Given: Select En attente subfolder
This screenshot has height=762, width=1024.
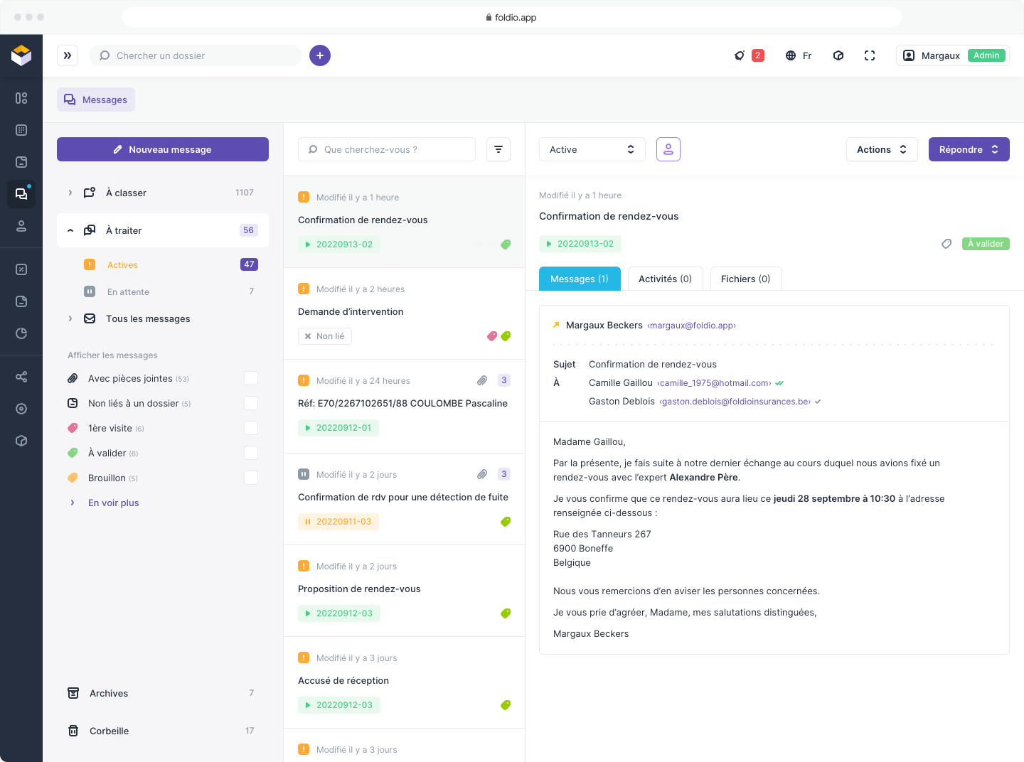Looking at the screenshot, I should (x=162, y=291).
